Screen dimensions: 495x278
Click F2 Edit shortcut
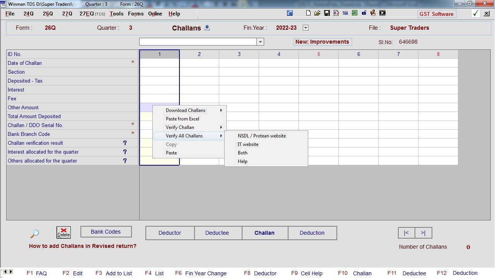(x=73, y=273)
